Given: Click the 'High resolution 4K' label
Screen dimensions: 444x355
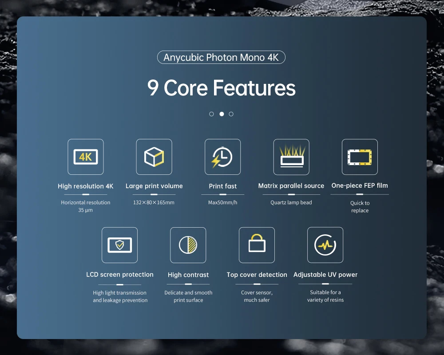Looking at the screenshot, I should 86,186.
